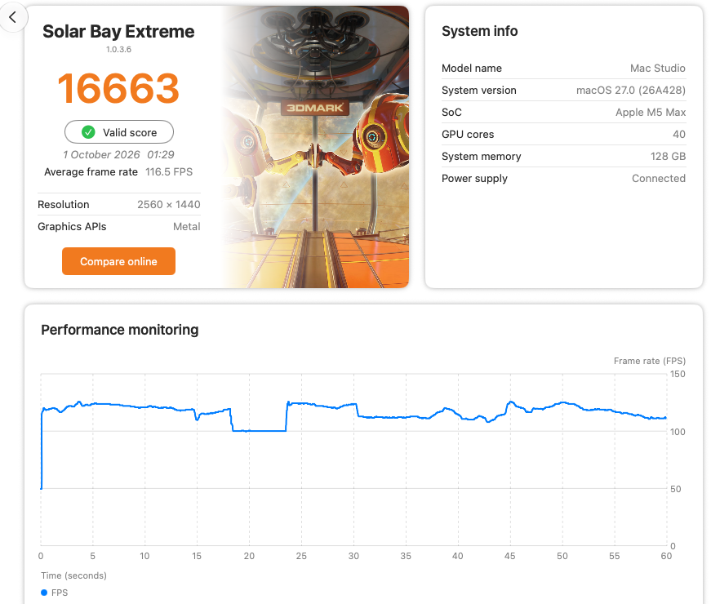
Task: Click the flat 100 FPS dip in the graph
Action: [x=260, y=430]
